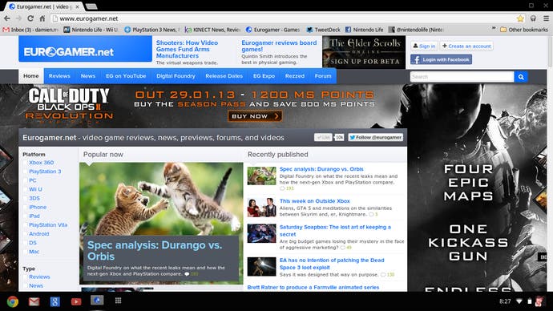Open the EA Dead Space 3 loot exploit link
Image resolution: width=553 pixels, height=311 pixels.
332,264
